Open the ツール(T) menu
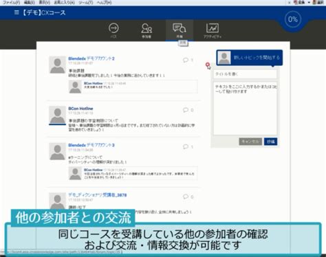The image size is (326, 257). [85, 3]
